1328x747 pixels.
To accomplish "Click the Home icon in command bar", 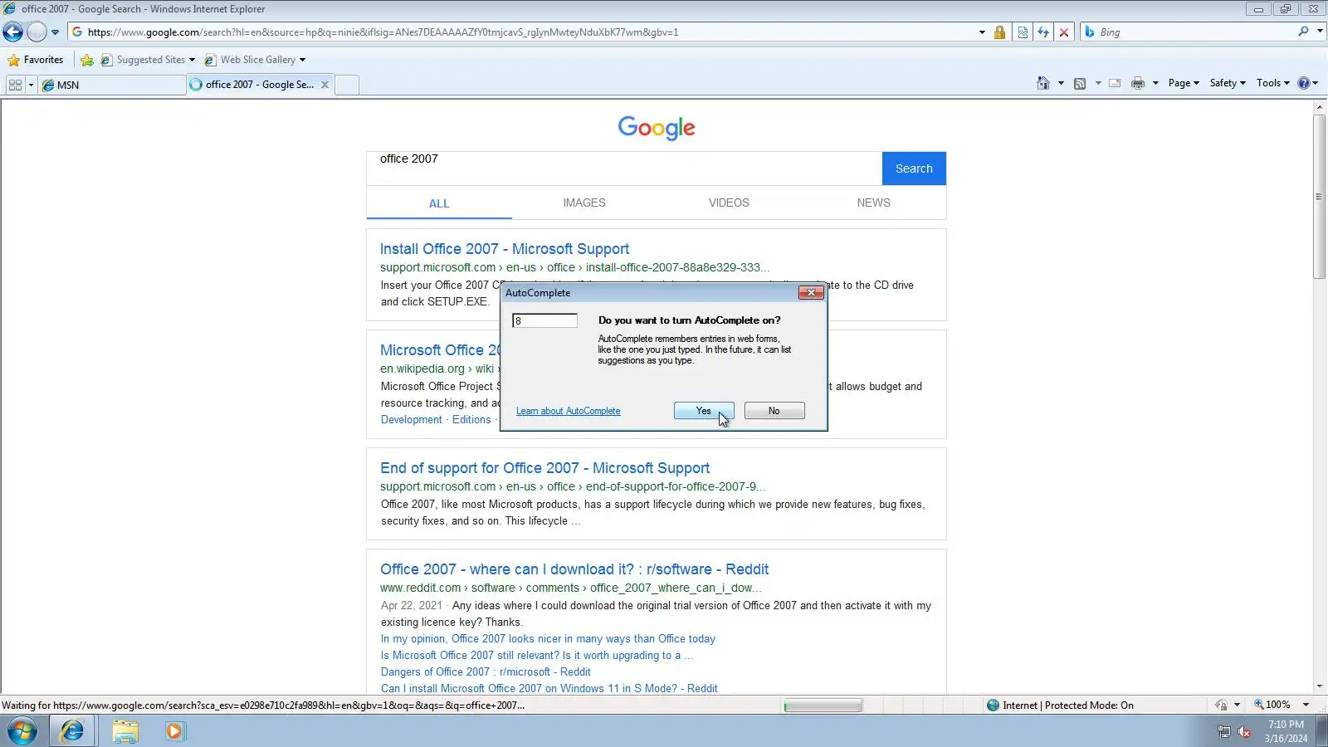I will [x=1043, y=83].
